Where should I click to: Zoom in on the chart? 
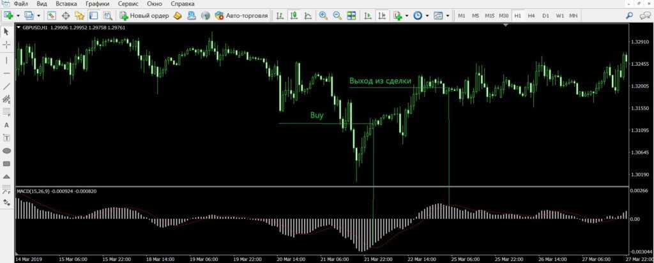(x=323, y=15)
